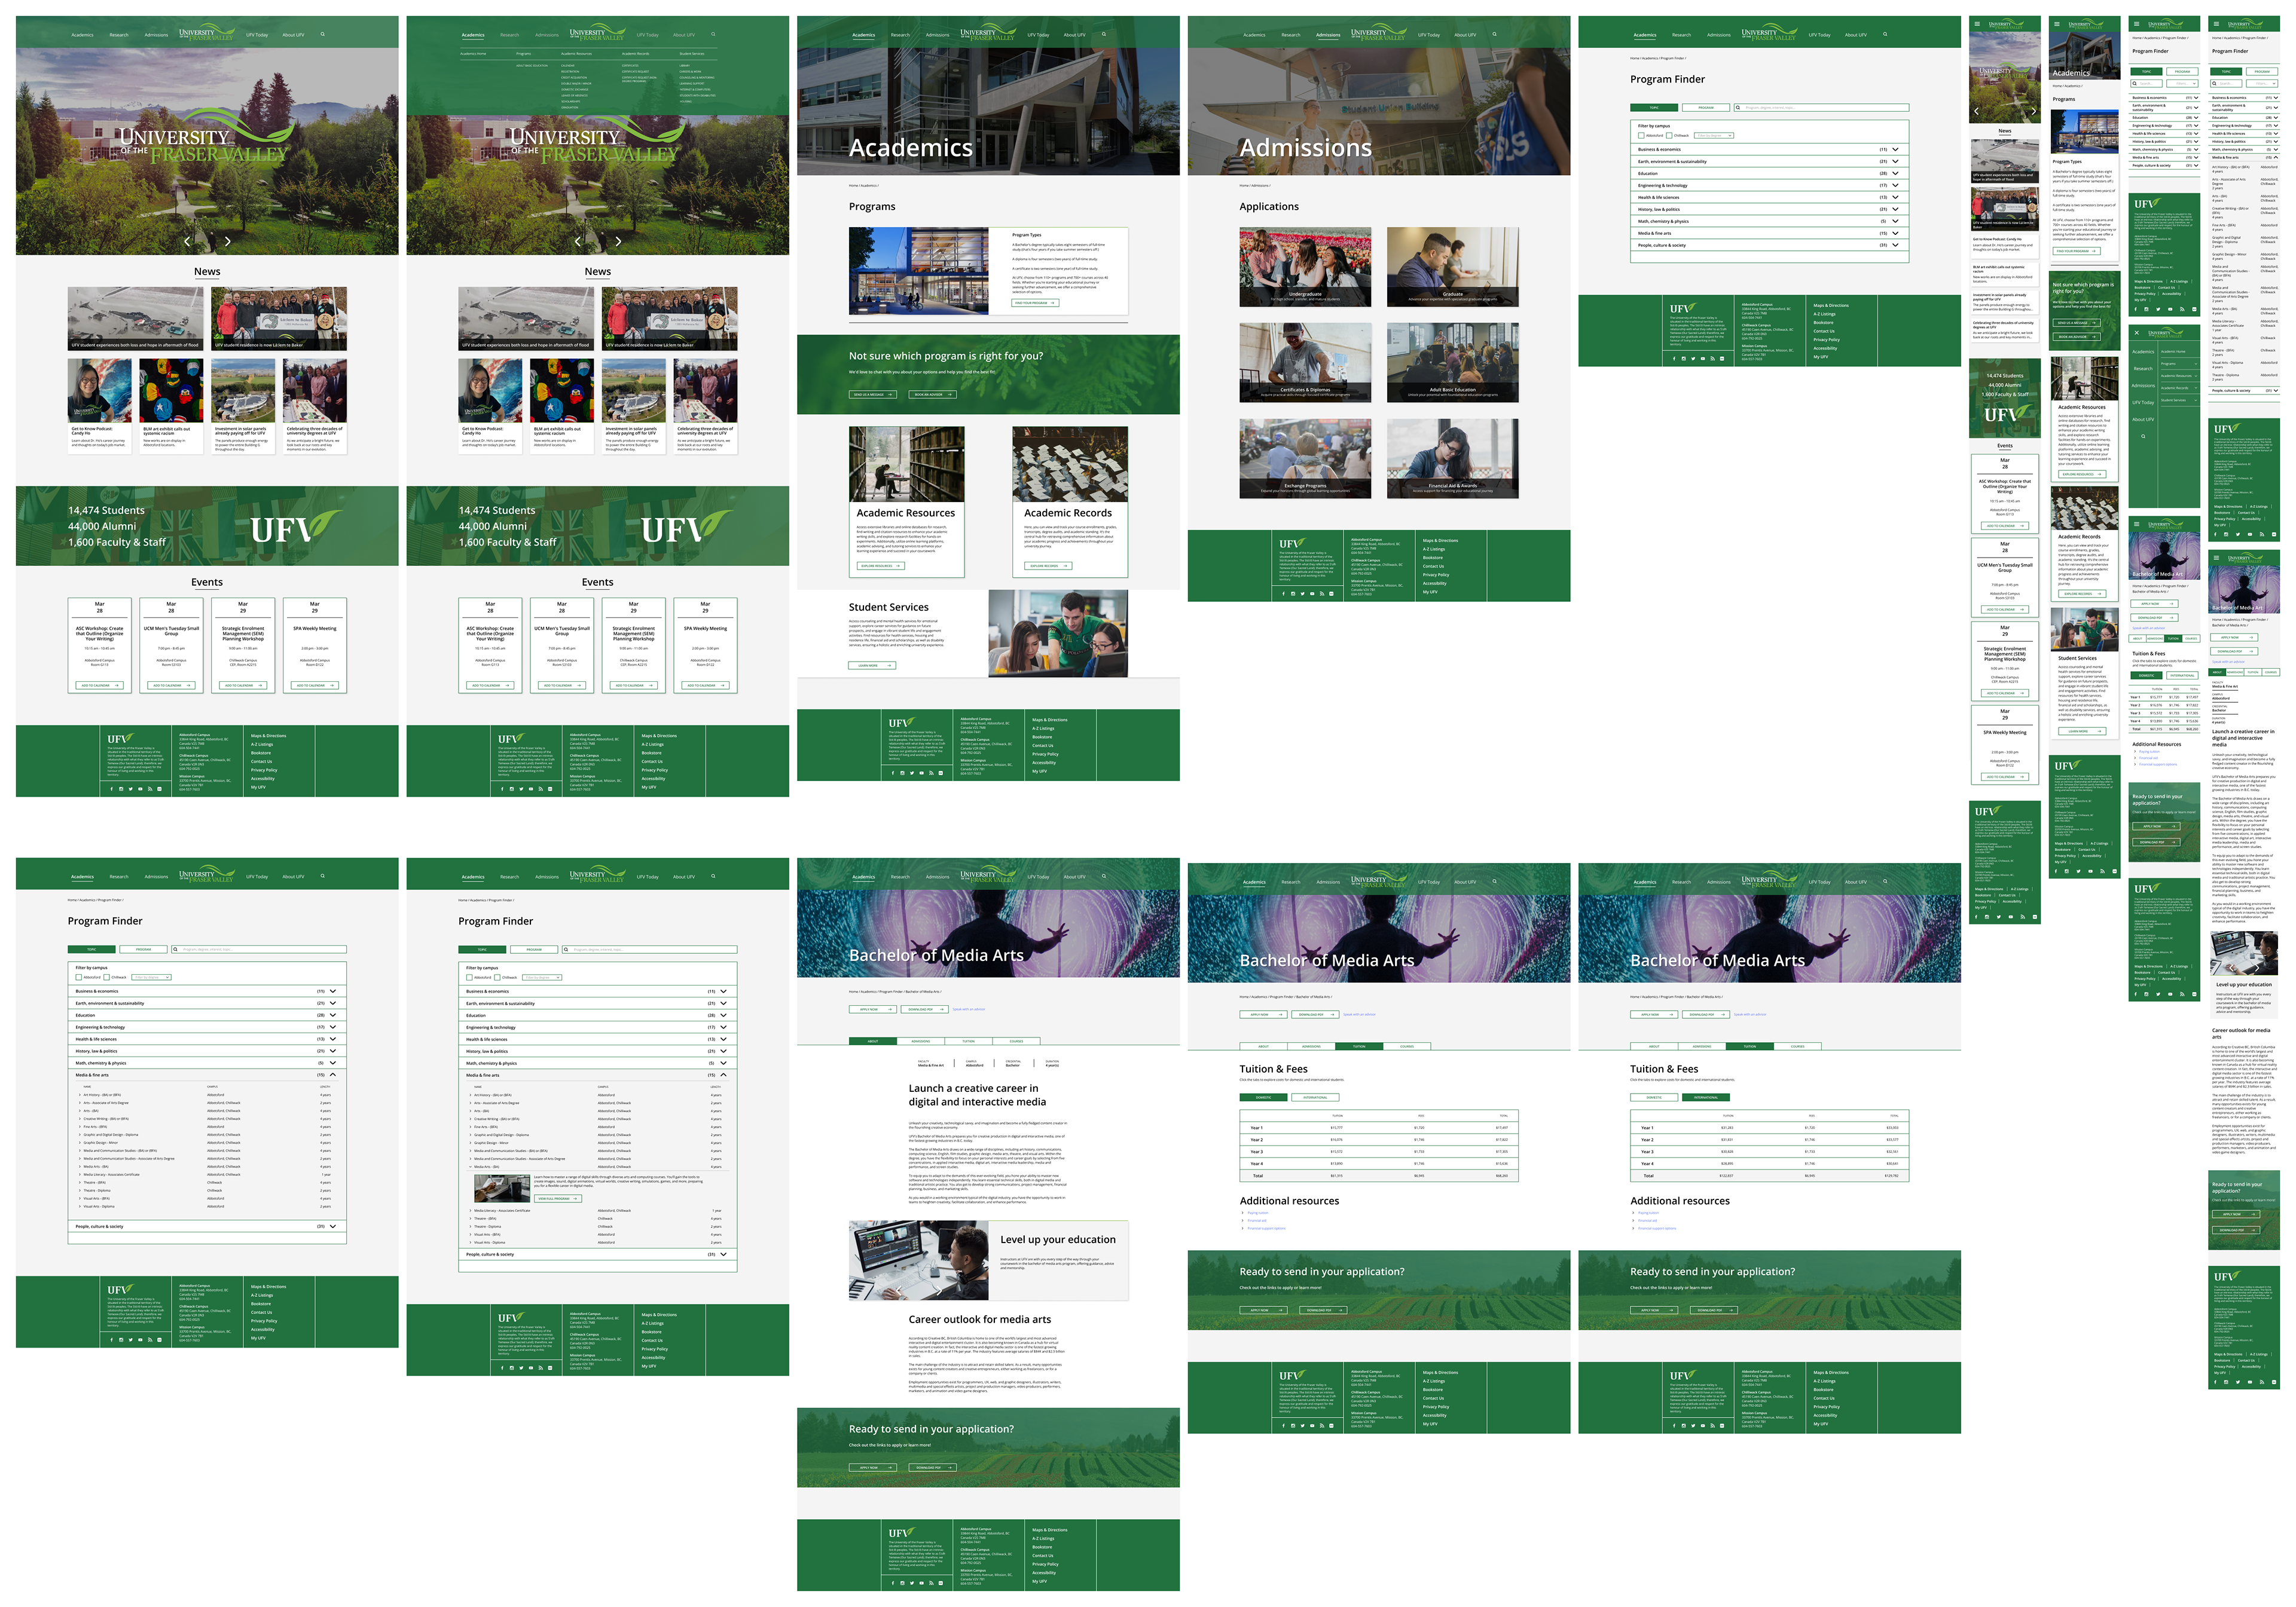Click View Full Program in Media Arts preview
Viewport: 2296px width, 1607px height.
coord(558,1199)
